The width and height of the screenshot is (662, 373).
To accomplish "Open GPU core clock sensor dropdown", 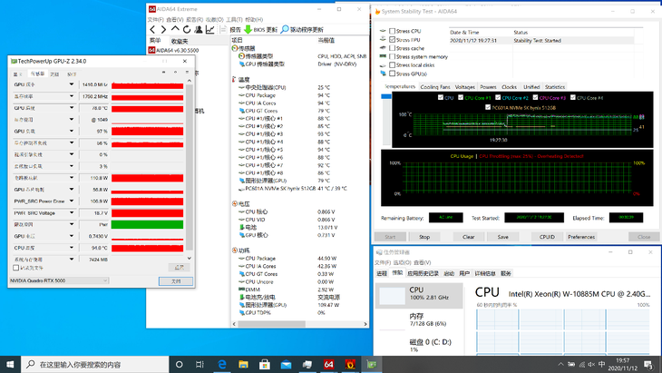I will [x=72, y=83].
